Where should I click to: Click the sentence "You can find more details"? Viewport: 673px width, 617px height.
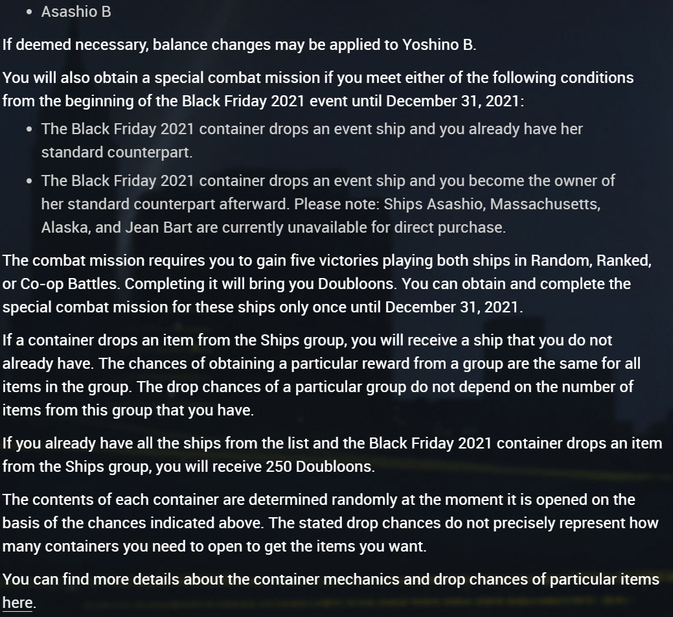(x=330, y=579)
